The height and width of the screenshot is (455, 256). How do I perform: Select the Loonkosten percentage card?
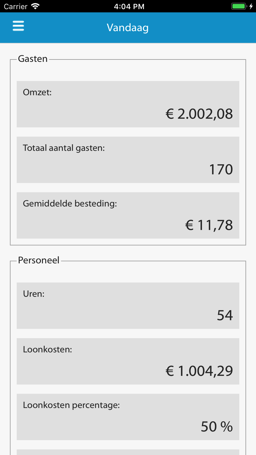tap(128, 417)
